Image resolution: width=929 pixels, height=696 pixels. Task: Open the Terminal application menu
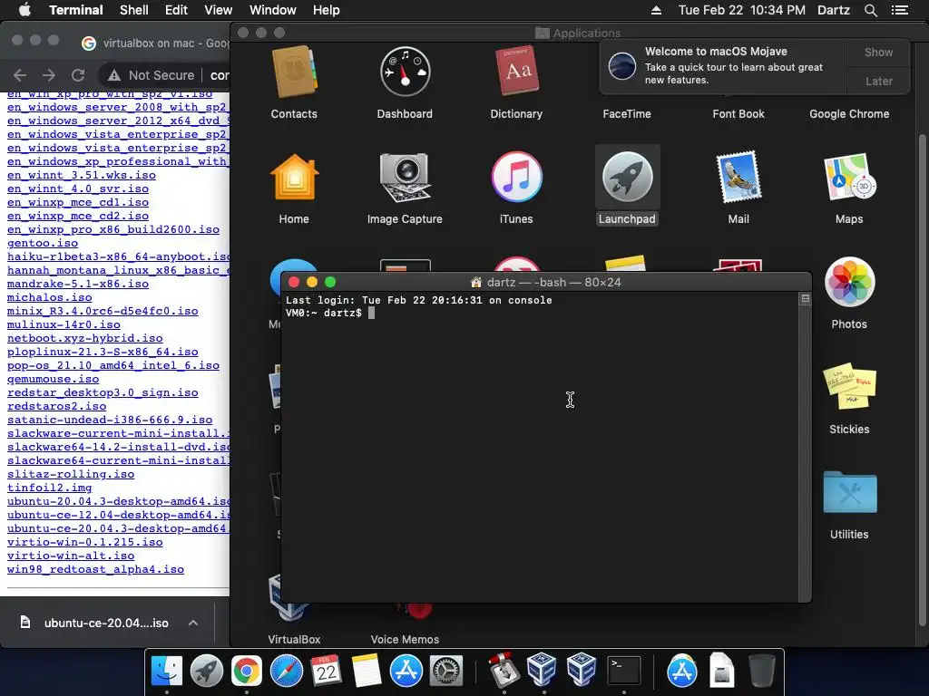pos(76,10)
